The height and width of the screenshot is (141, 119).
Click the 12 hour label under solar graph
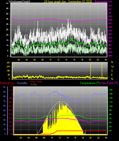59,138
